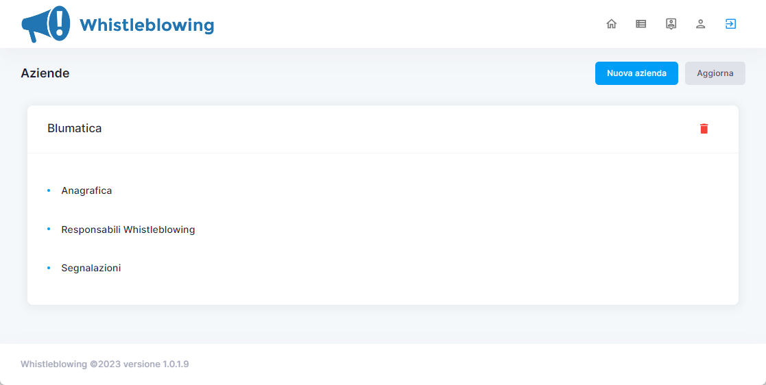766x385 pixels.
Task: Go to Segnalazioni reports
Action: 91,268
